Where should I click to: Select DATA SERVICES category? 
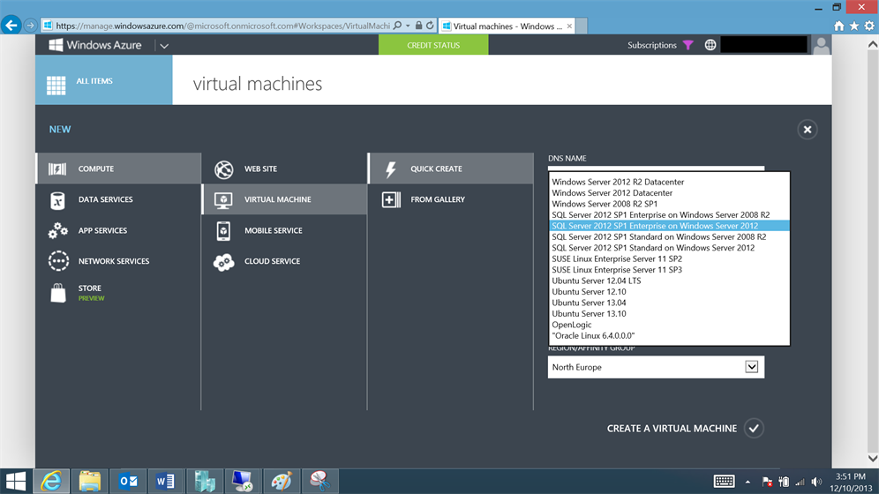coord(119,199)
